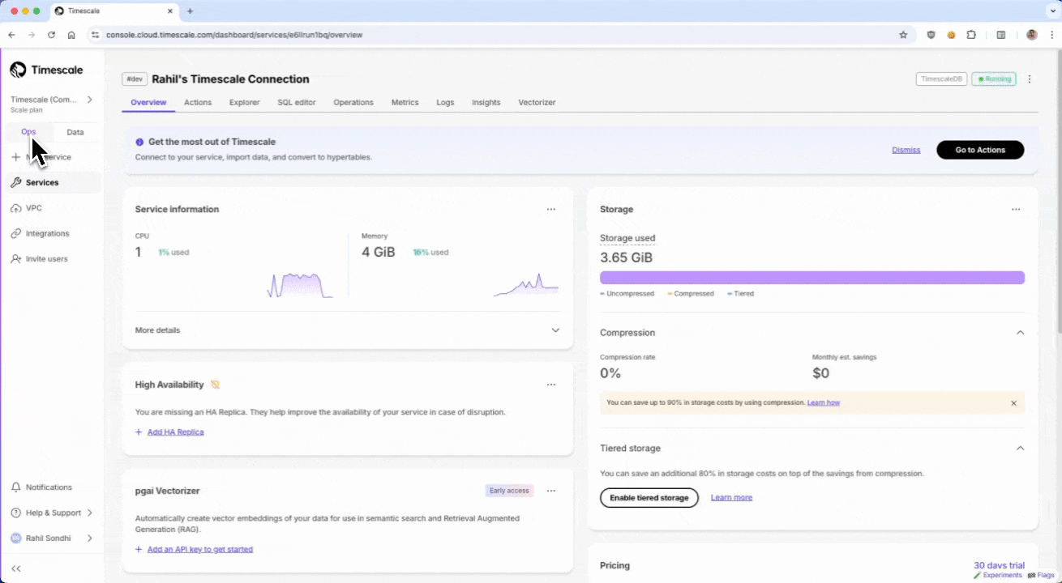Click the purple storage used bar
Viewport: 1062px width, 583px height.
tap(811, 278)
